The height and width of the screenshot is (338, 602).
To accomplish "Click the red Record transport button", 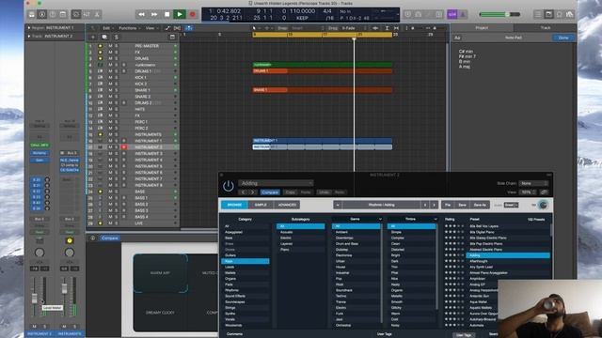I will 192,14.
